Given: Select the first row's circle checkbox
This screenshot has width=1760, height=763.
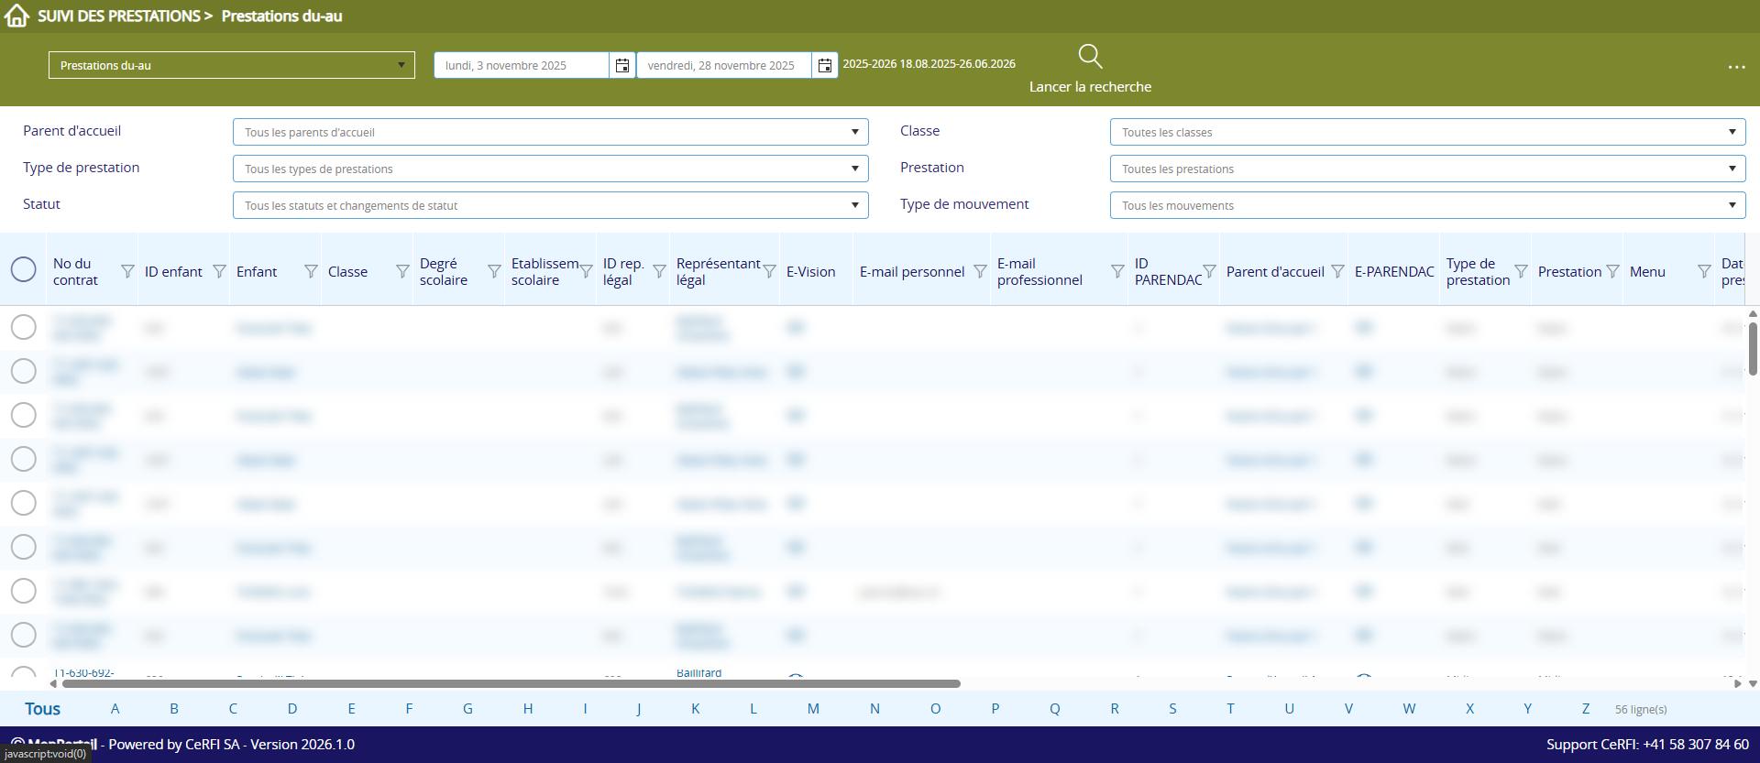Looking at the screenshot, I should pos(24,327).
